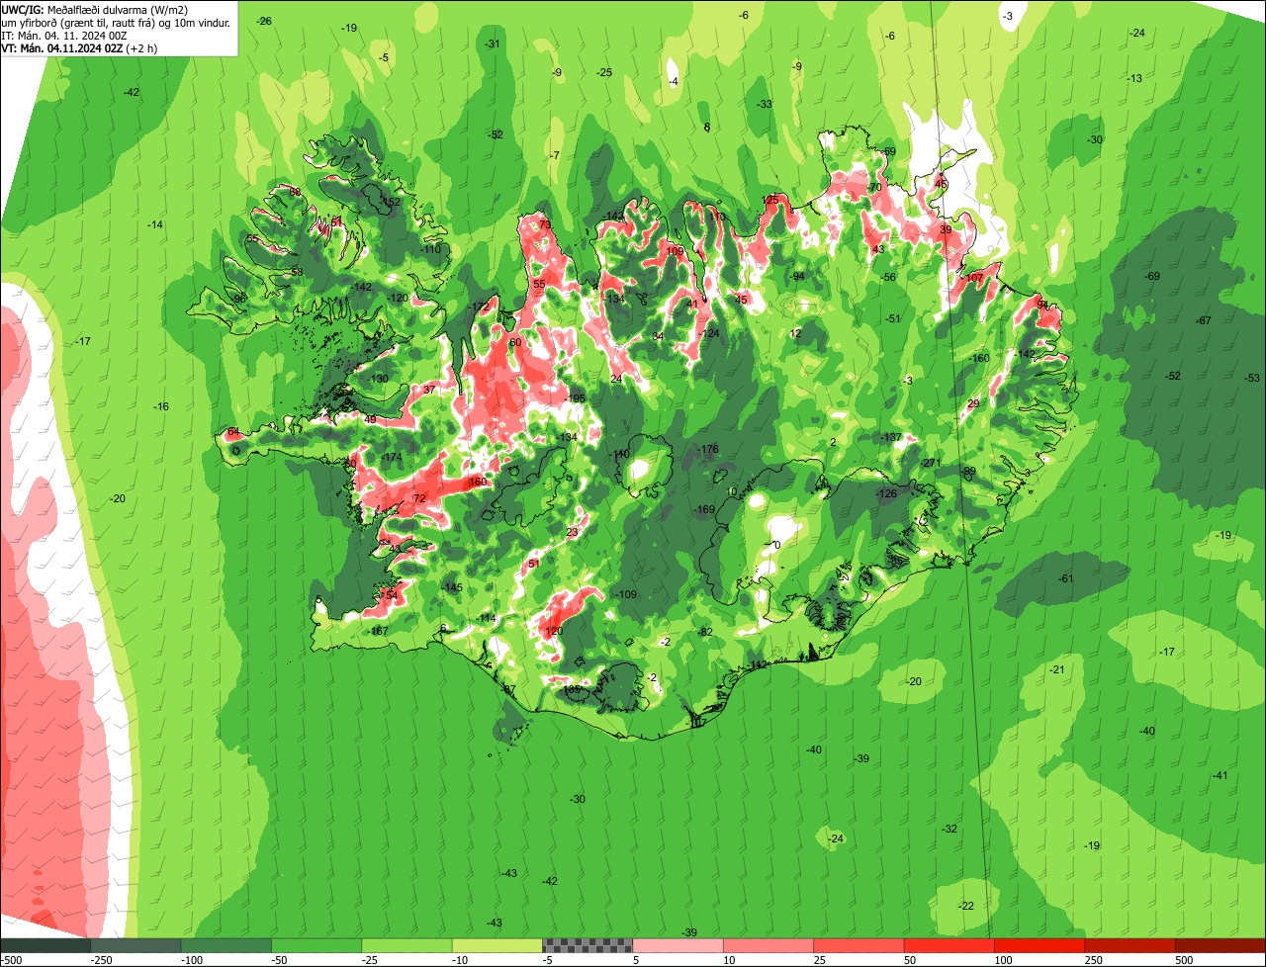Click the '-31' value on the map
This screenshot has height=967, width=1266.
tap(493, 44)
